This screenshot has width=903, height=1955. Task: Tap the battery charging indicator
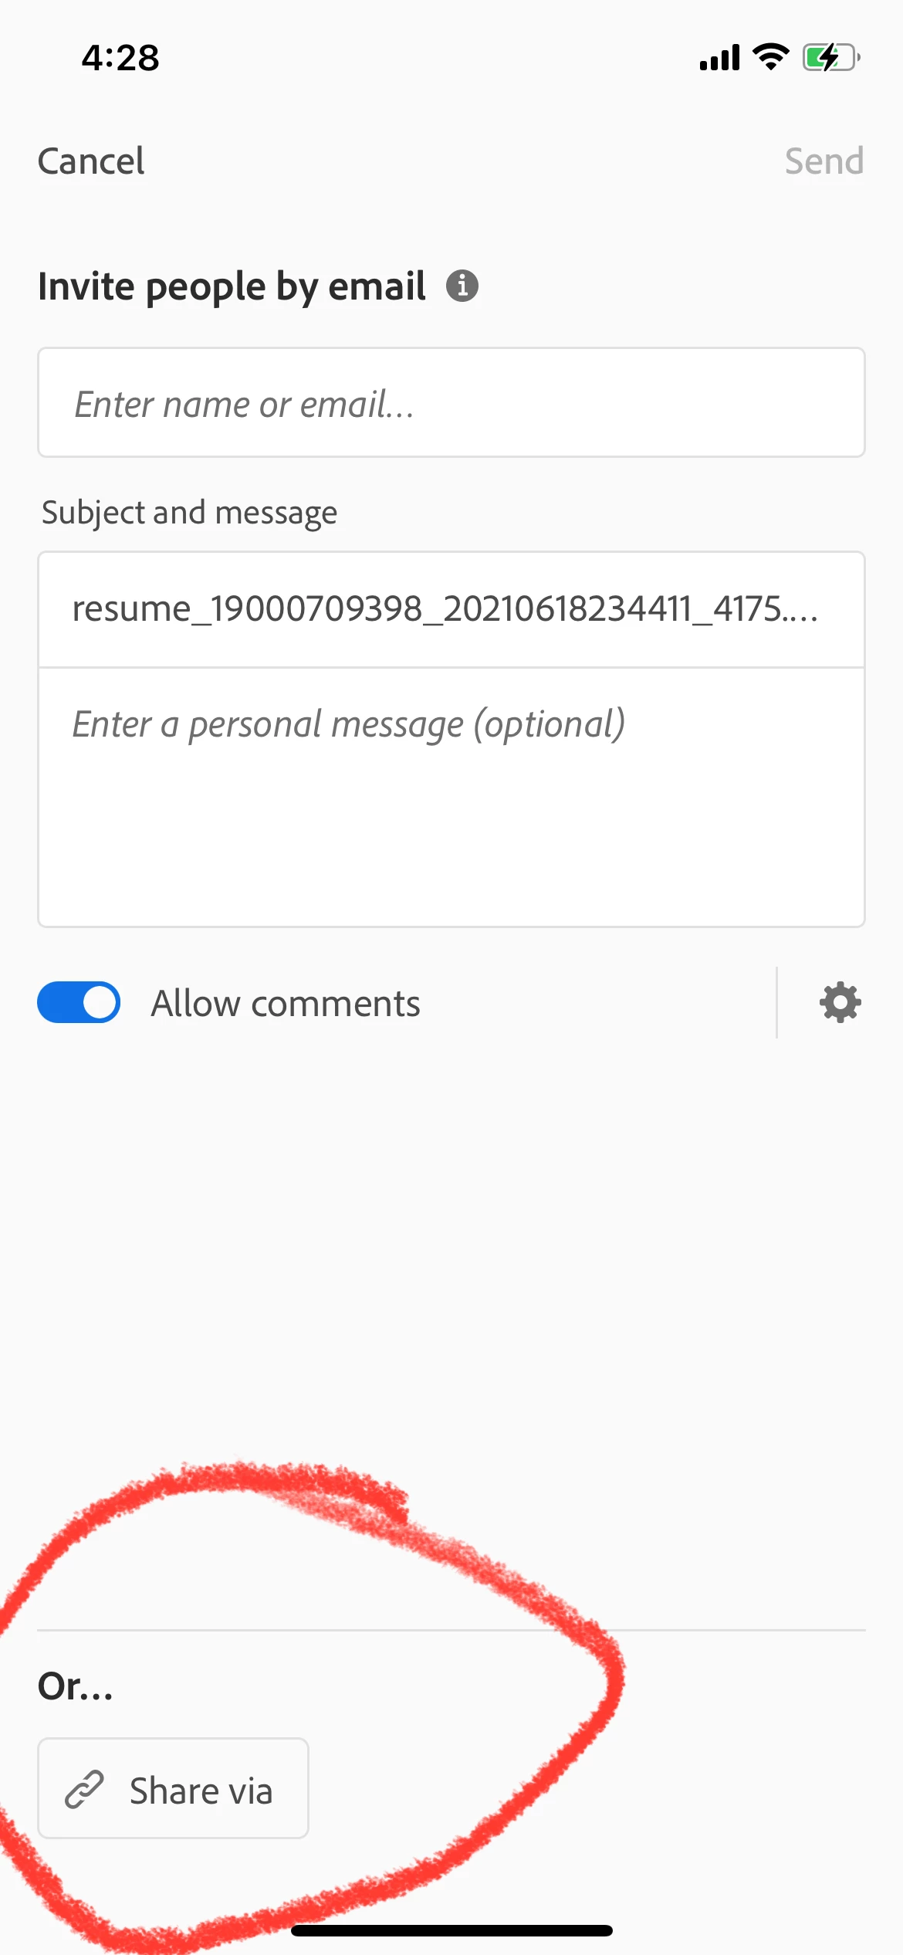pyautogui.click(x=831, y=57)
